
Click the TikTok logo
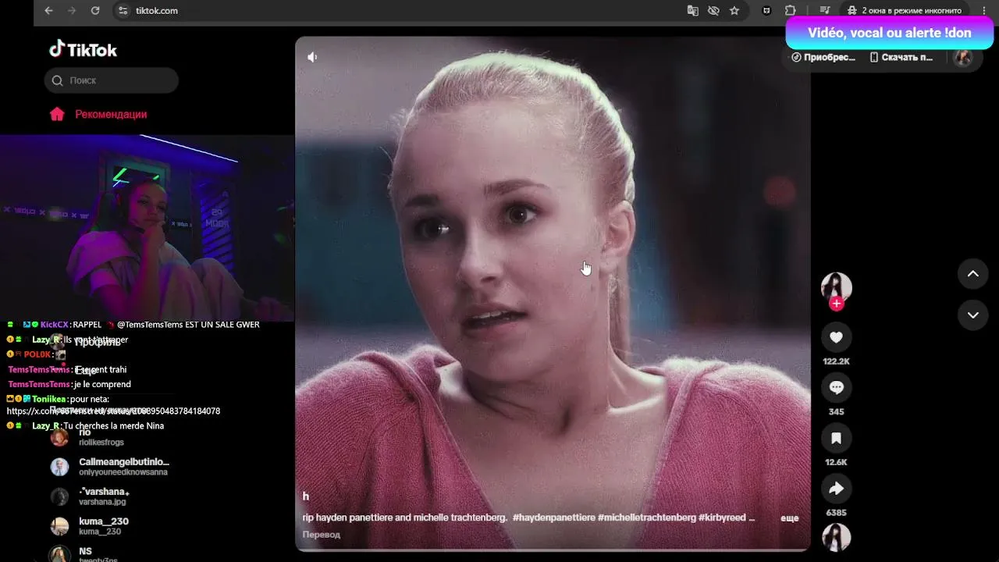coord(83,50)
